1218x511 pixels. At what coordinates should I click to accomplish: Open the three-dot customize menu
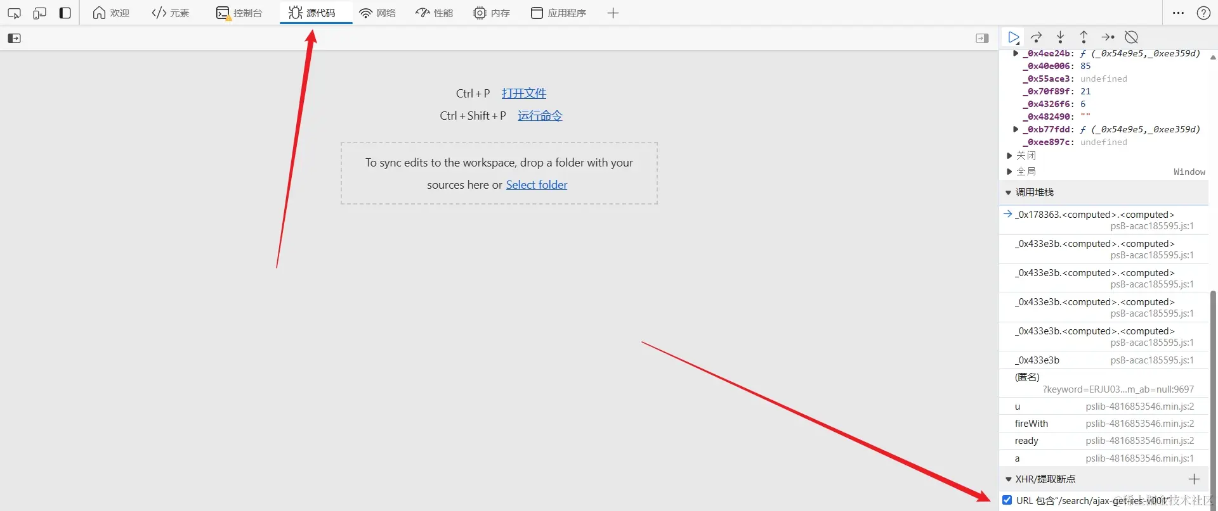1178,13
